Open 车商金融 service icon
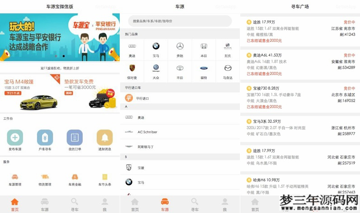 click(75, 177)
